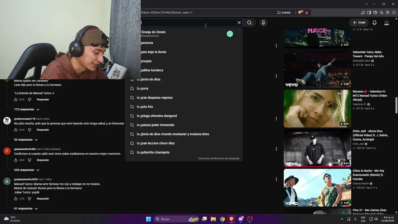The height and width of the screenshot is (224, 398).
Task: Expand the 243 respuestas replies
Action: 27,170
